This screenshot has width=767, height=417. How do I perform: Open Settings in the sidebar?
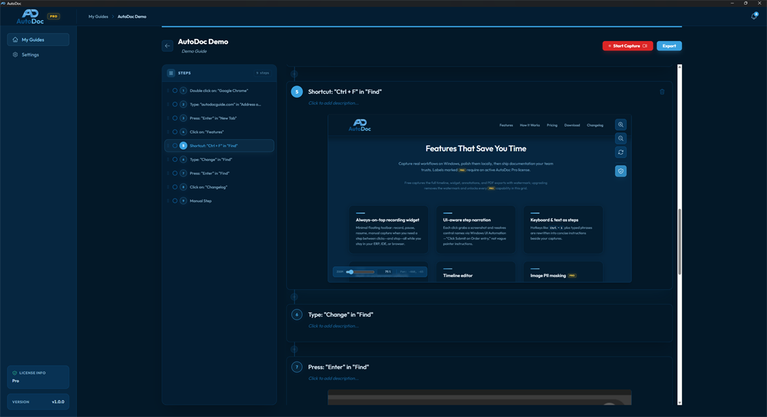(38, 55)
